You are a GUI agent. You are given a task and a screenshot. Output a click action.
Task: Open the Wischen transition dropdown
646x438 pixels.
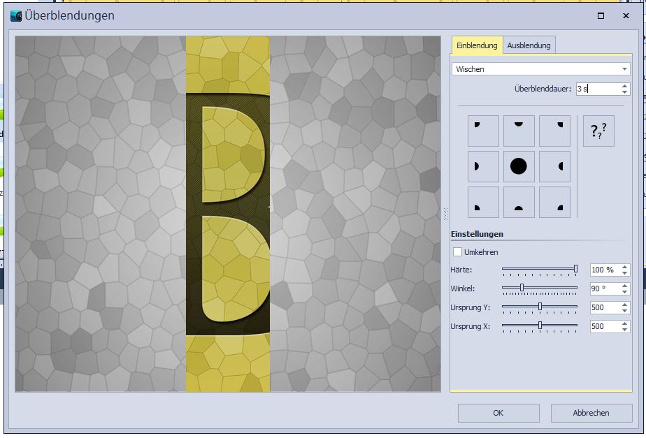point(540,69)
